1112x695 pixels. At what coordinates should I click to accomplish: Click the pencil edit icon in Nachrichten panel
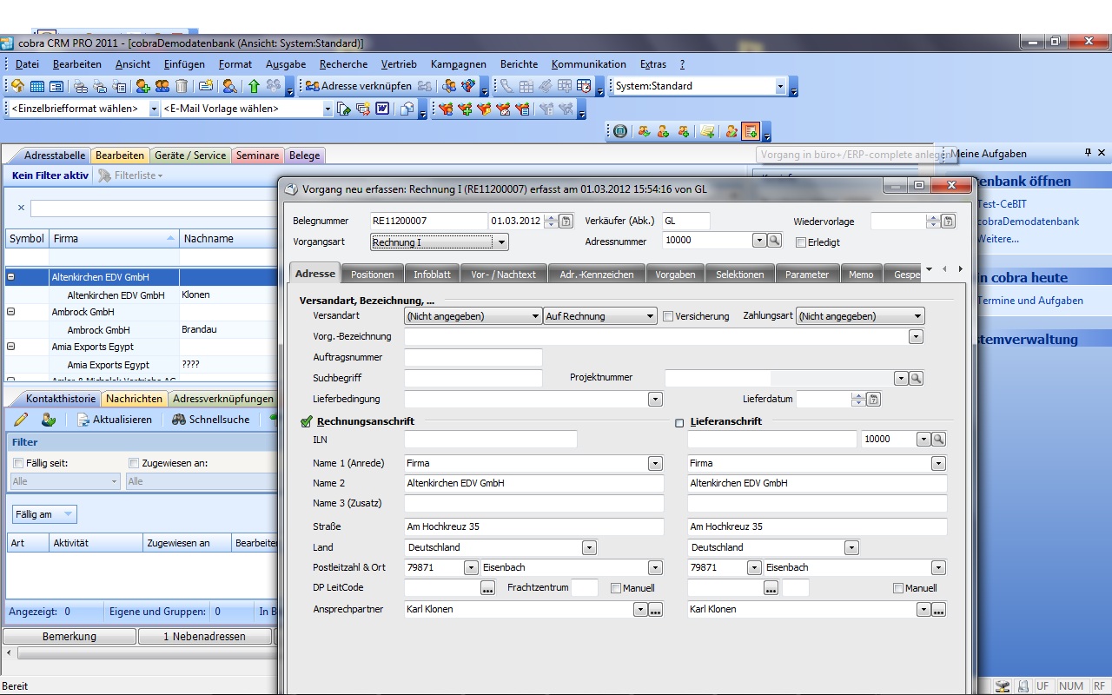(21, 420)
